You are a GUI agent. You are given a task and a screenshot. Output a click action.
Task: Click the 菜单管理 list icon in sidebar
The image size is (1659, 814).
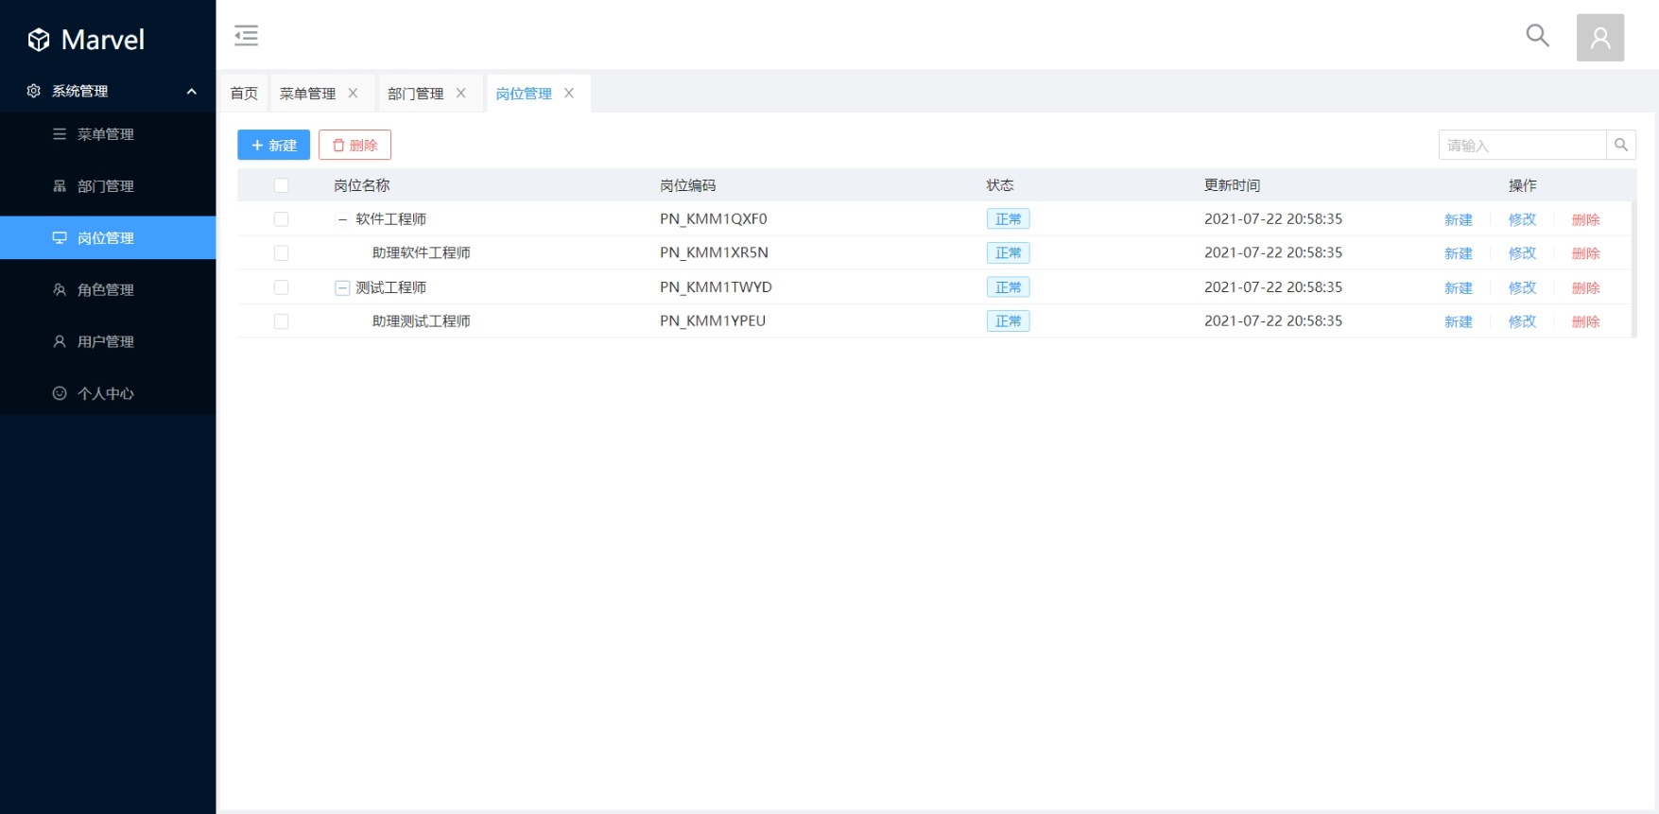[60, 134]
